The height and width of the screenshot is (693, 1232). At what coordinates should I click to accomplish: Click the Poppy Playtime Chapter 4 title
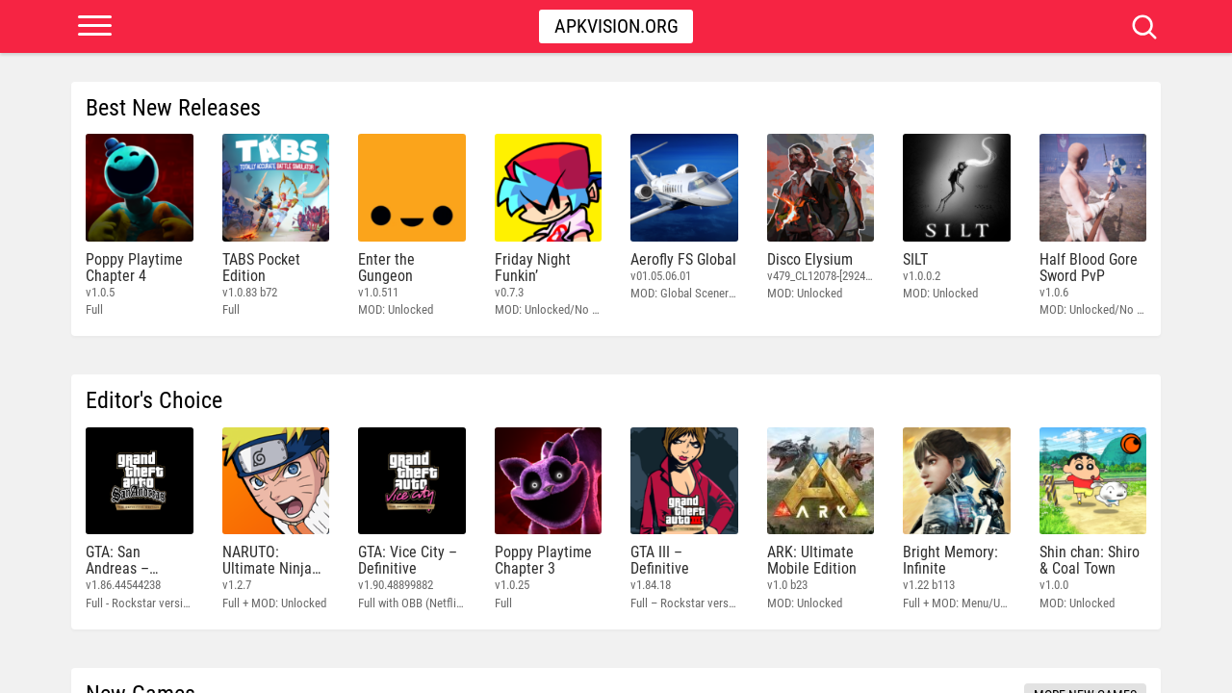(134, 268)
